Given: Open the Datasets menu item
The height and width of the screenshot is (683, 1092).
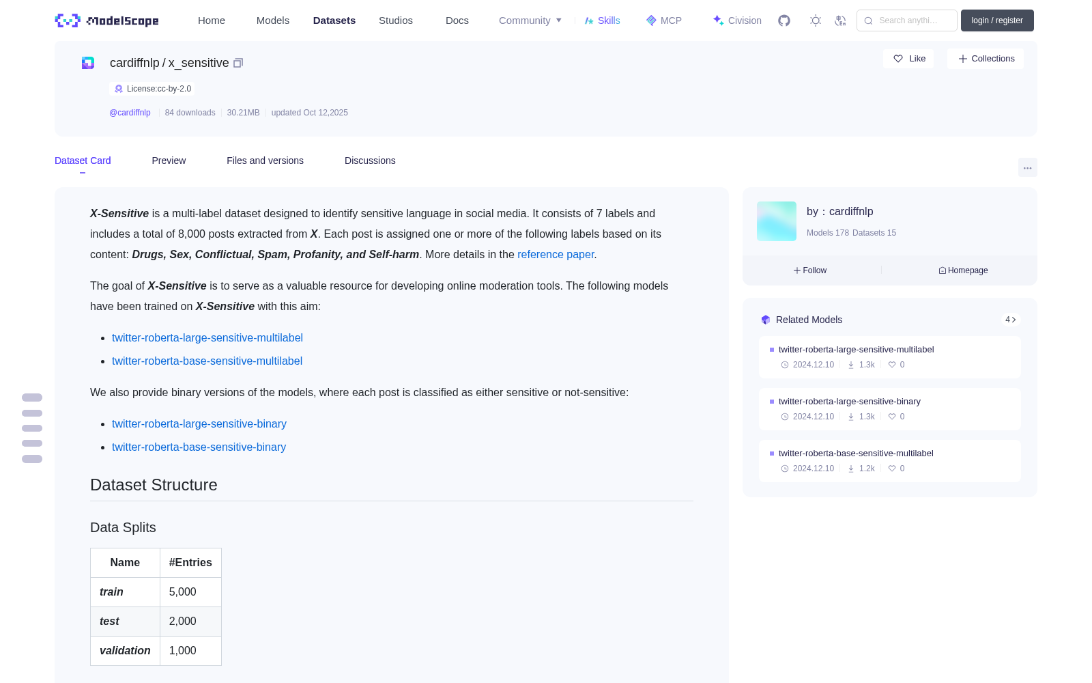Looking at the screenshot, I should [x=334, y=20].
